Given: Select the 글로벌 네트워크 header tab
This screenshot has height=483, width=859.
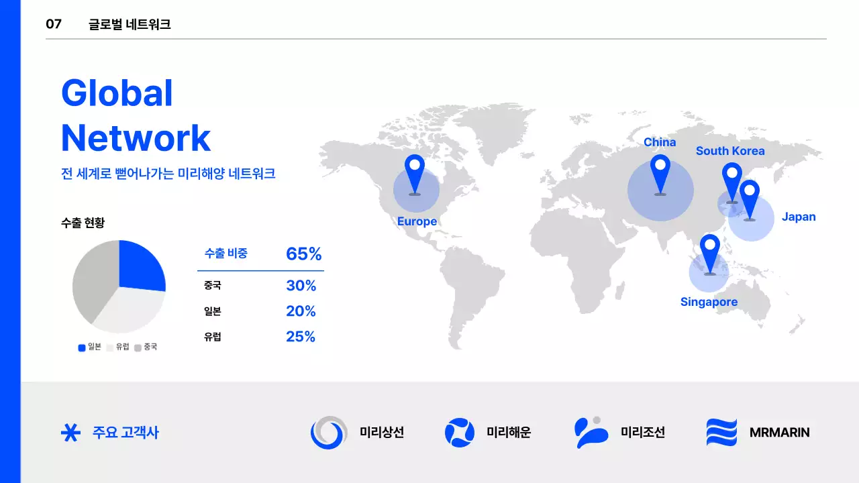Looking at the screenshot, I should (x=132, y=23).
